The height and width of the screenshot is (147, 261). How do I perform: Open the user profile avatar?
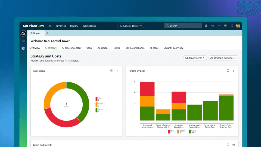(x=238, y=26)
